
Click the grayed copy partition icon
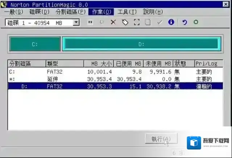tap(148, 23)
